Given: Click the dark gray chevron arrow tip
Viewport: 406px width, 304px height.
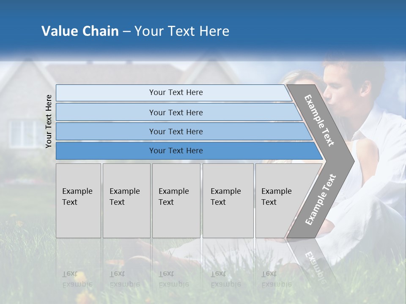Looking at the screenshot, I should coord(344,161).
